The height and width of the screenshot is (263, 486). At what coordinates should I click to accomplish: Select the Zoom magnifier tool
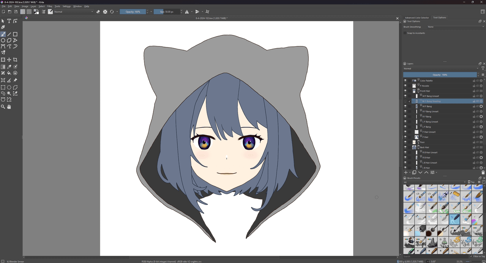(x=3, y=107)
